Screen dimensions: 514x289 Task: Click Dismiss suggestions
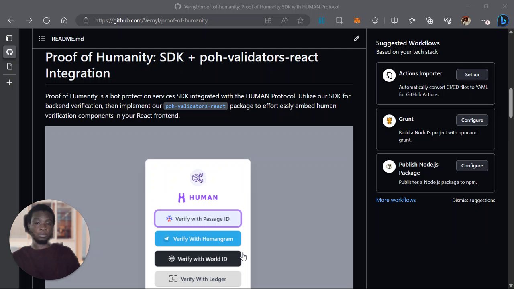coord(473,200)
